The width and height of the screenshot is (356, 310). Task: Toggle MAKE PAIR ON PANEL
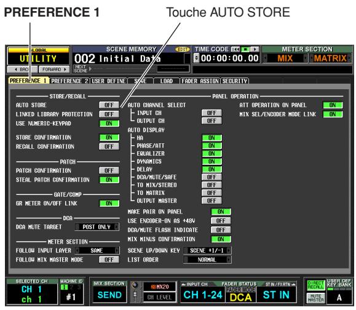pos(221,212)
